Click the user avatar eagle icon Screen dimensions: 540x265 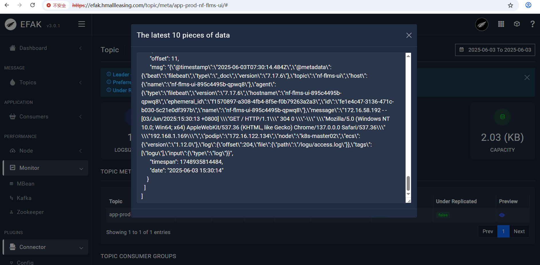[x=482, y=24]
